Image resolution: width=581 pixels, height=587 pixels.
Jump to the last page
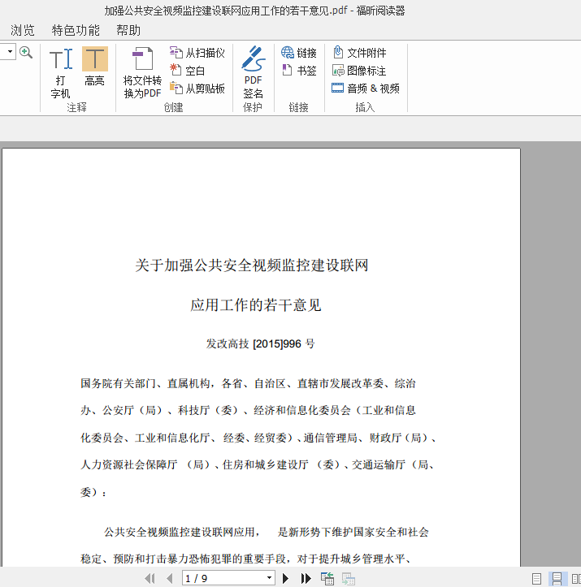point(306,578)
